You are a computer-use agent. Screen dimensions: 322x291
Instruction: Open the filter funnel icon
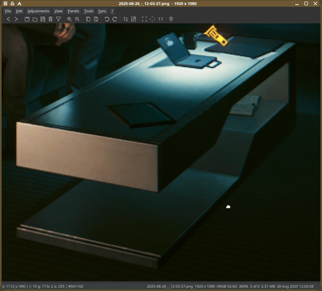point(59,19)
